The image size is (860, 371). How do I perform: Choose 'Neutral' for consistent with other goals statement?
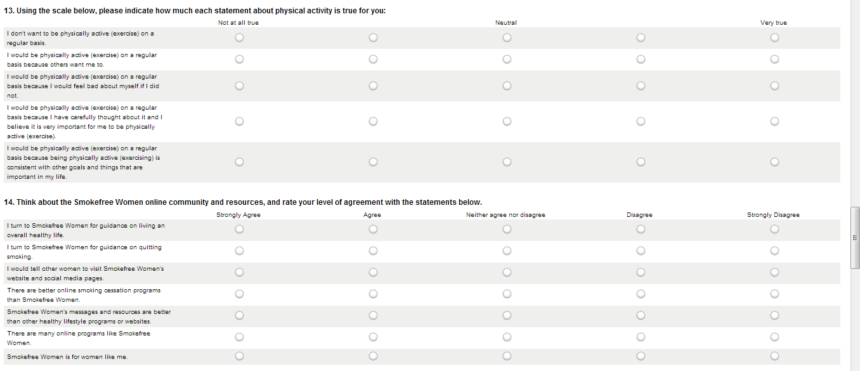pyautogui.click(x=507, y=162)
